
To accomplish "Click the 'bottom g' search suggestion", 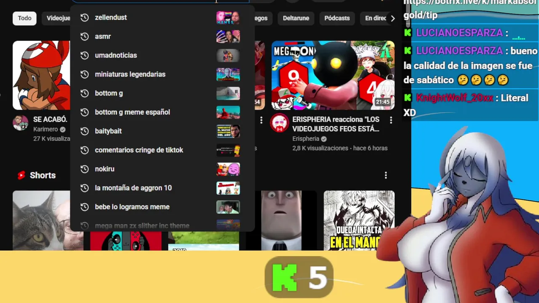I will click(x=162, y=93).
